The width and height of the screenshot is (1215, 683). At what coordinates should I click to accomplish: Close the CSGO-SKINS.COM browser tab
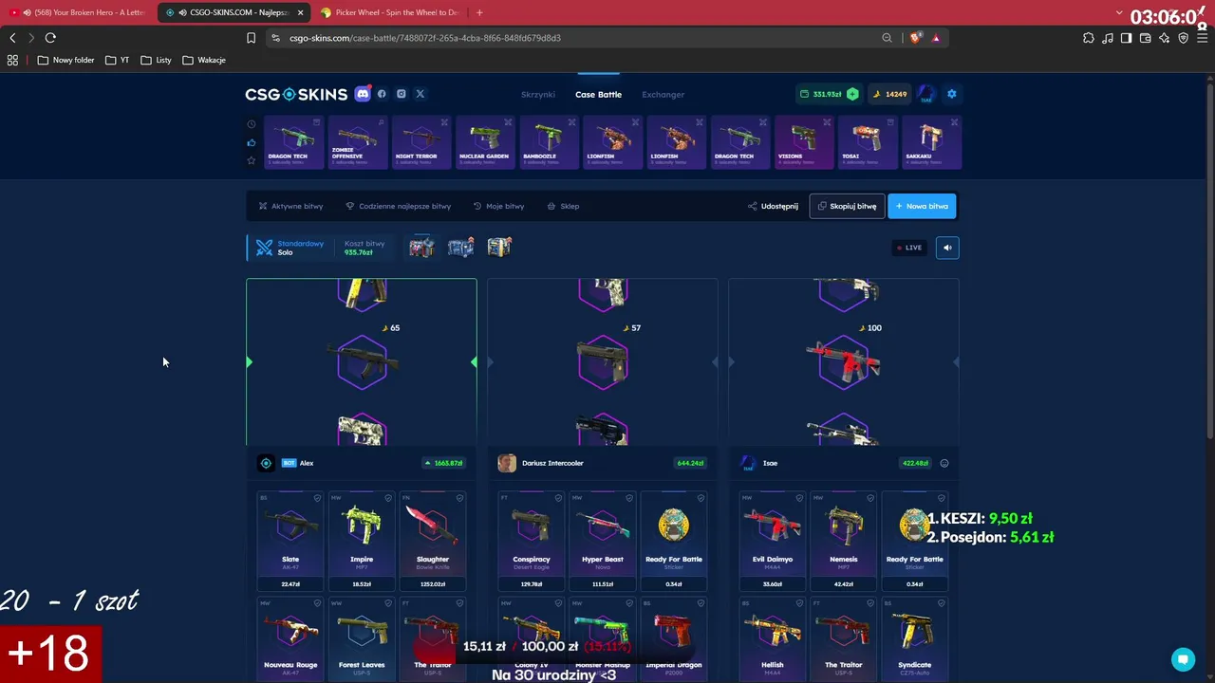coord(301,12)
